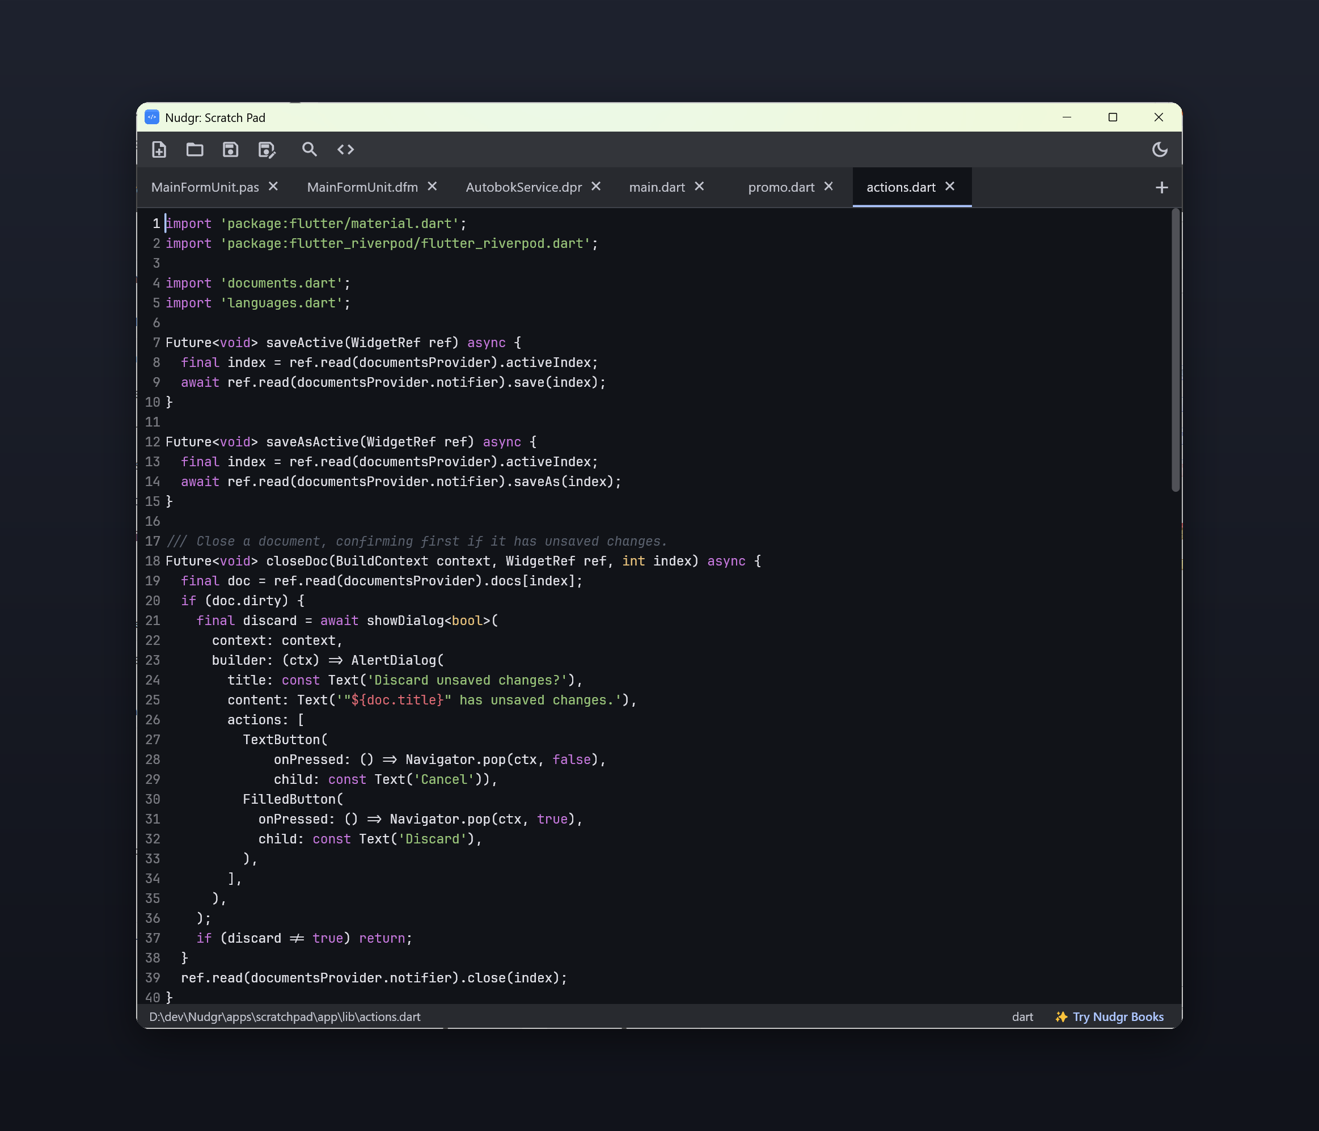
Task: Close the MainFormUnit.pas tab
Action: click(x=273, y=186)
